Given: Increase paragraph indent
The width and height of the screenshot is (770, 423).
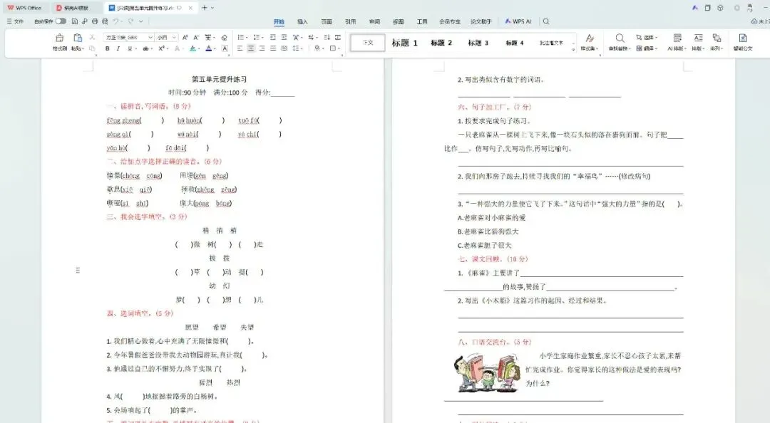Looking at the screenshot, I should [x=284, y=37].
